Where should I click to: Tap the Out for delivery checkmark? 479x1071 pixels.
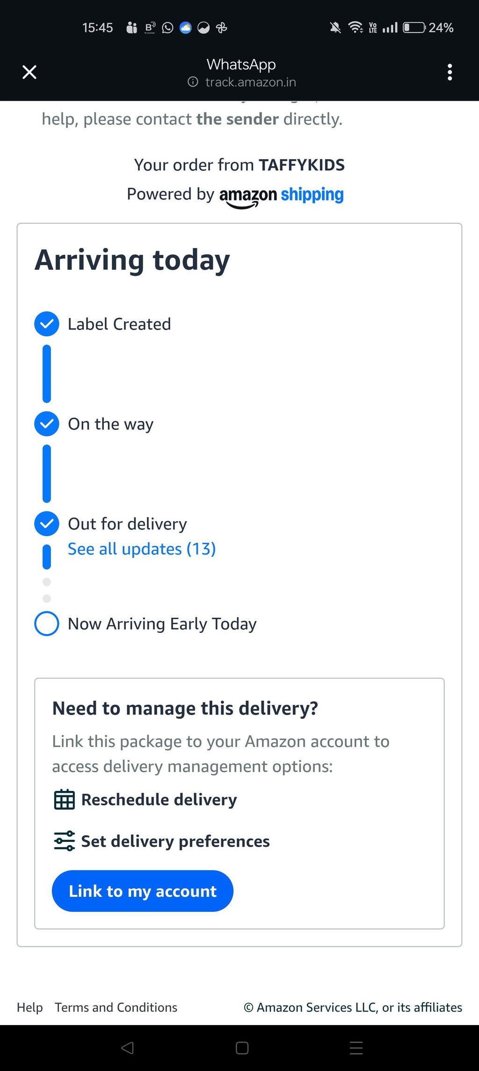(47, 524)
